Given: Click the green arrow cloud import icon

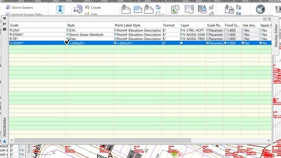Looking at the screenshot, I should [x=175, y=9].
